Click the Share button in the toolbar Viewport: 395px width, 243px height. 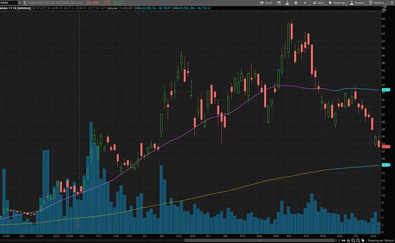[x=266, y=3]
